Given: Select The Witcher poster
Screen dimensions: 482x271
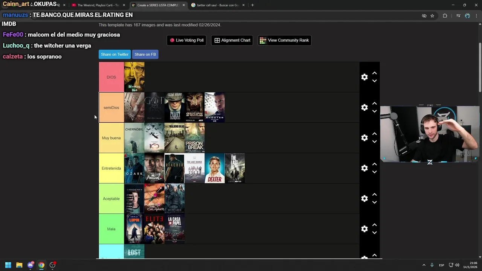Looking at the screenshot, I should (x=174, y=199).
